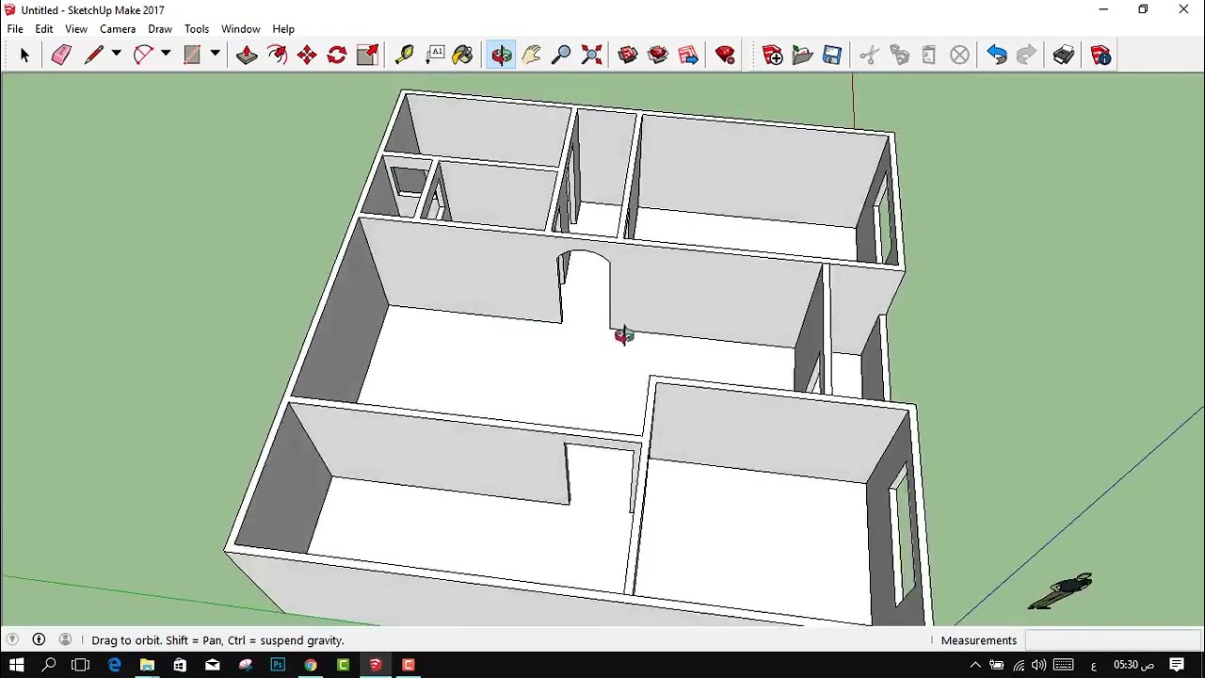1205x678 pixels.
Task: Click the credits info status icon
Action: tap(39, 639)
